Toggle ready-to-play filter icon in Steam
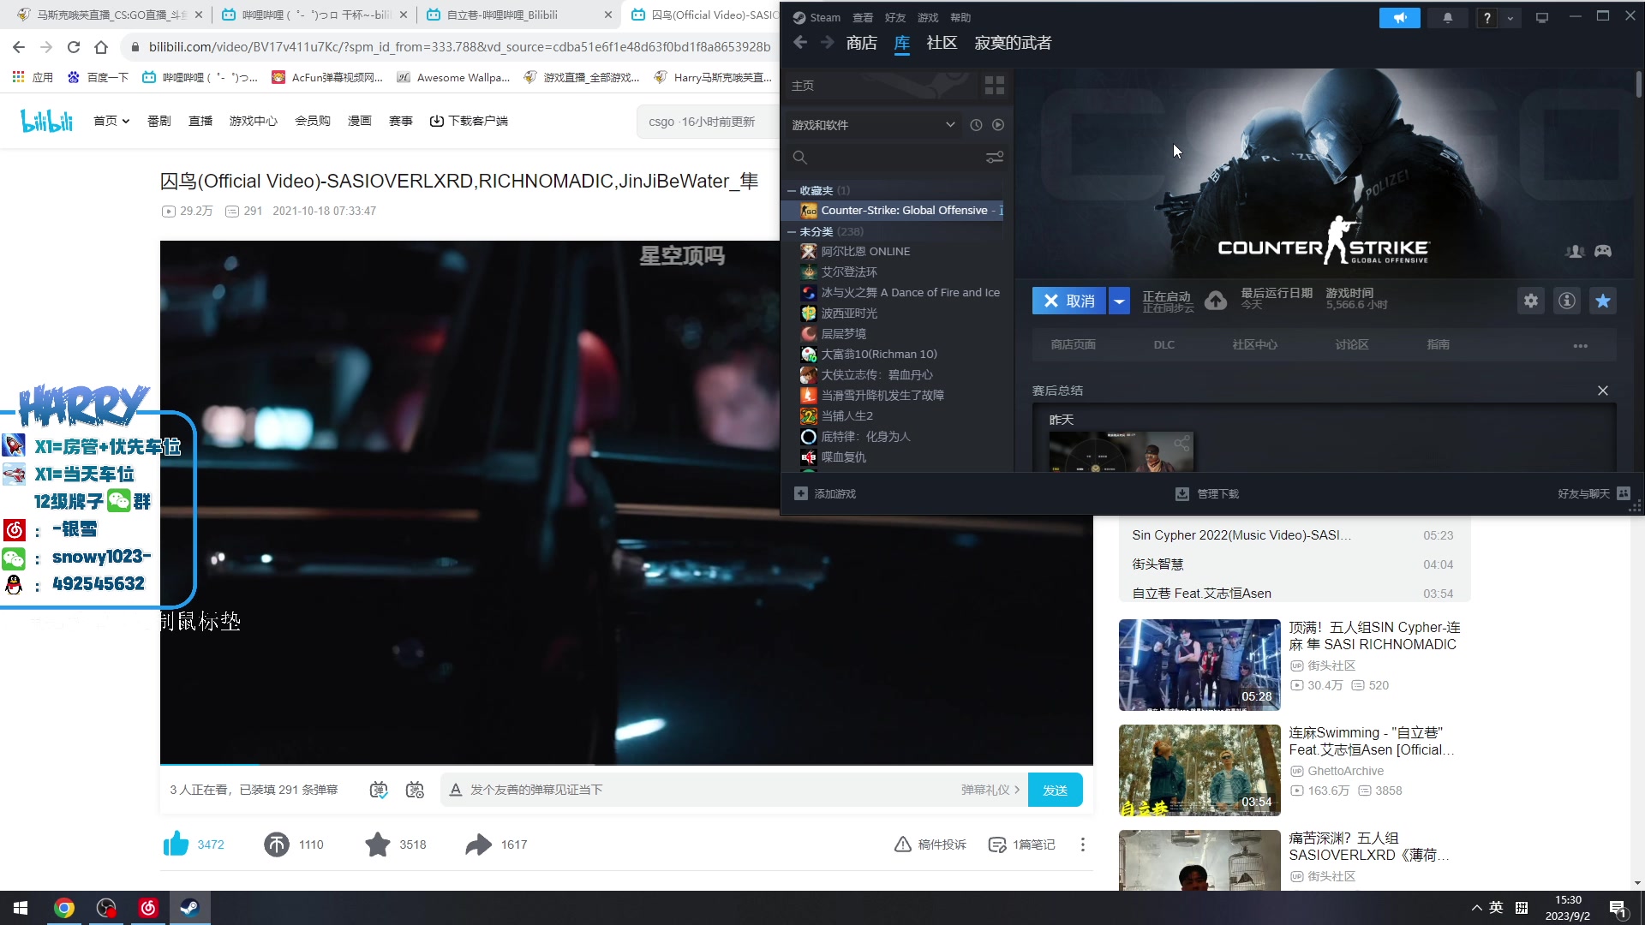This screenshot has height=925, width=1645. pos(998,125)
